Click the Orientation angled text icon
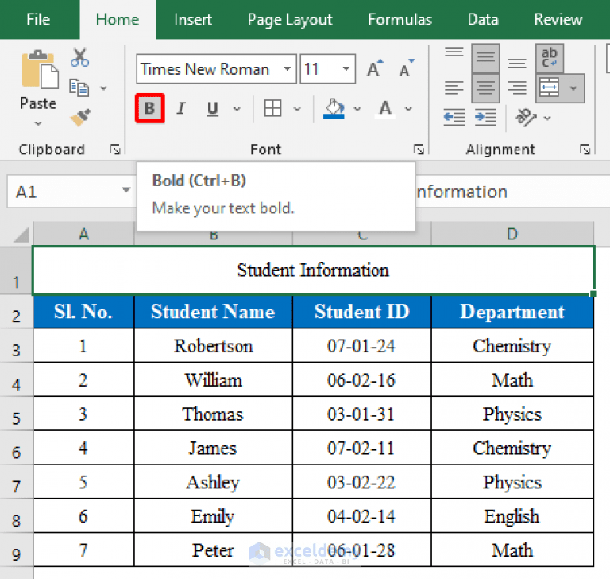The width and height of the screenshot is (610, 579). (526, 117)
